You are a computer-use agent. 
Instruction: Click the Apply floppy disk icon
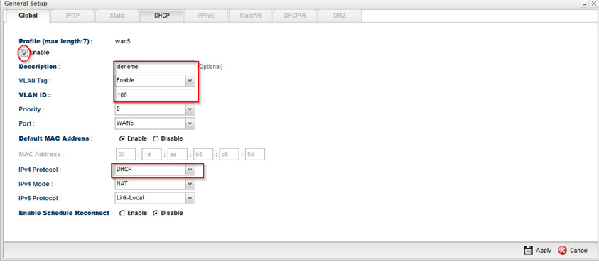tap(529, 251)
